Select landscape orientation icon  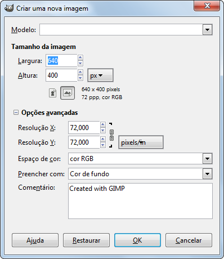[68, 93]
